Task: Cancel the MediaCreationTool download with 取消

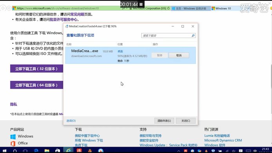Action: coord(179,55)
